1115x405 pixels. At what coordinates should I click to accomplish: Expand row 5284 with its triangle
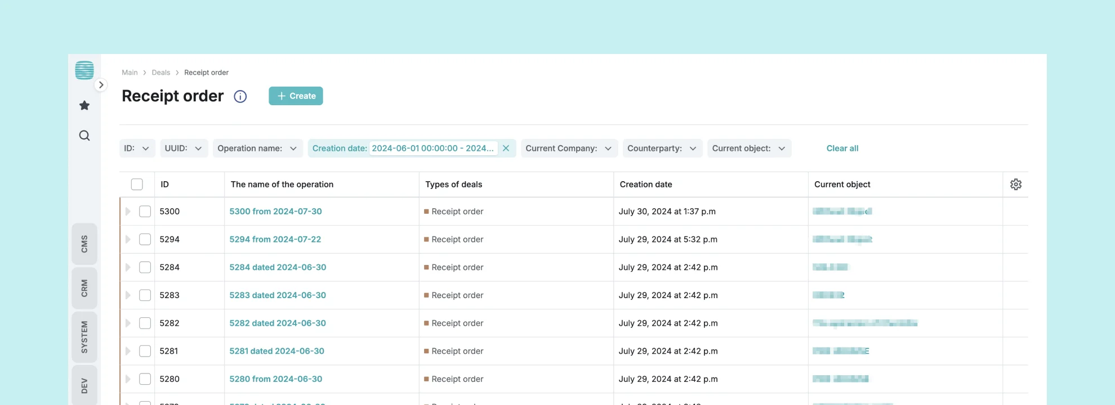[x=128, y=267]
